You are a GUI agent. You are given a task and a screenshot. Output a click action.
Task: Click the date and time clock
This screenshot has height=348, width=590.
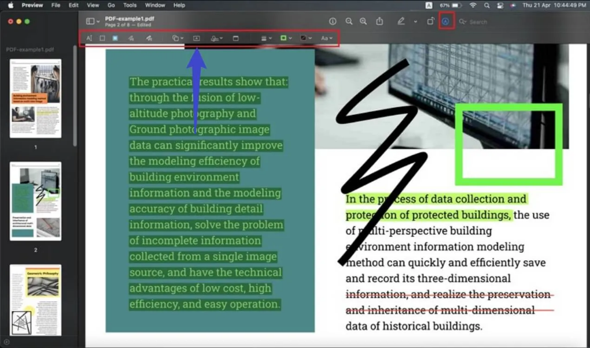[554, 5]
